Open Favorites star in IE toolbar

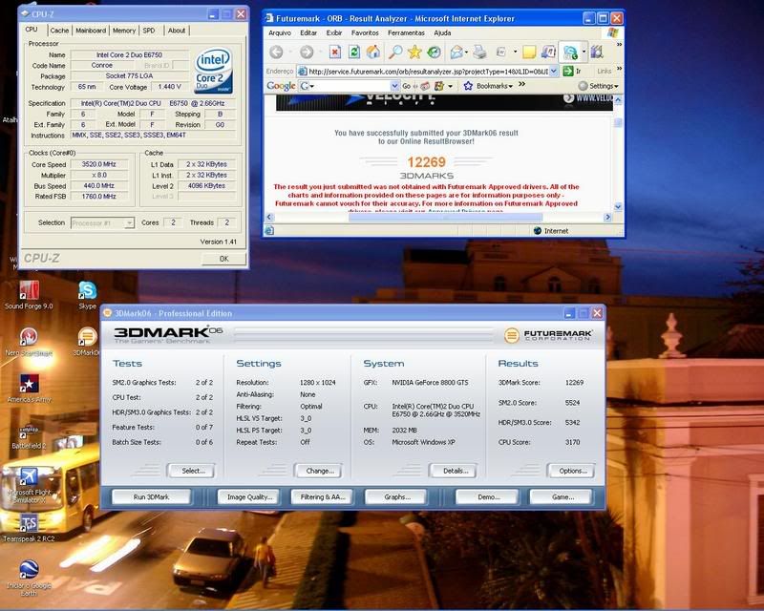[414, 53]
